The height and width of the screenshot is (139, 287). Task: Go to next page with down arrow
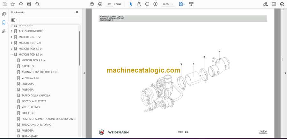coord(100,4)
